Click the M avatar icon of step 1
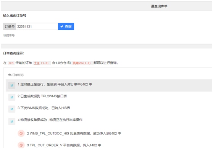This screenshot has height=149, width=213. [12, 85]
